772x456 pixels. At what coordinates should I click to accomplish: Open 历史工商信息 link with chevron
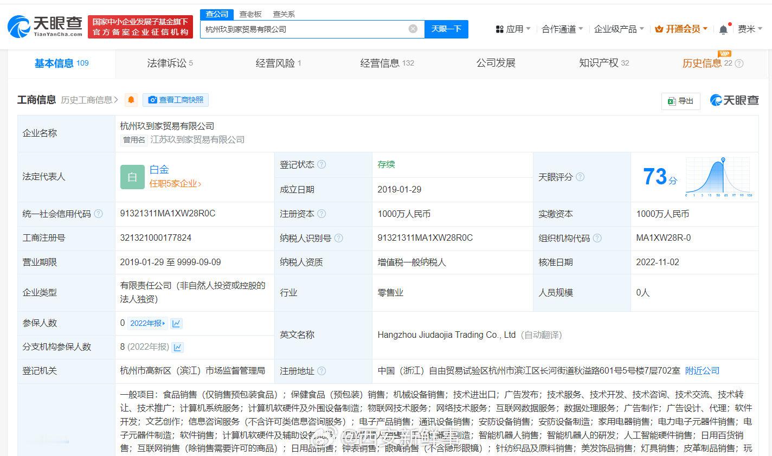(89, 100)
